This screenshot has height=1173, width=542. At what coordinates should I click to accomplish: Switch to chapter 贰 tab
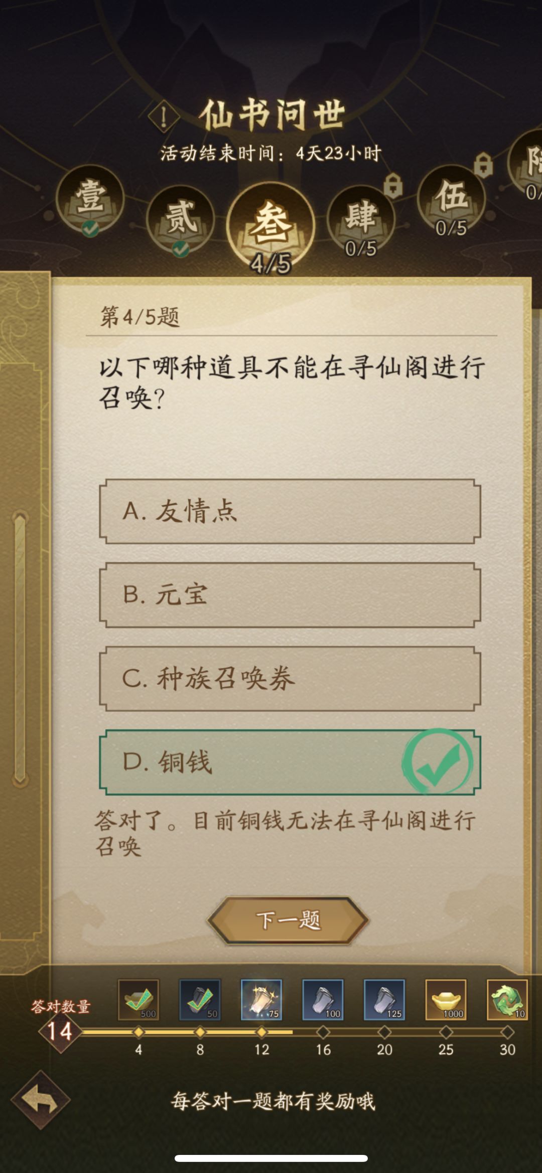(181, 219)
